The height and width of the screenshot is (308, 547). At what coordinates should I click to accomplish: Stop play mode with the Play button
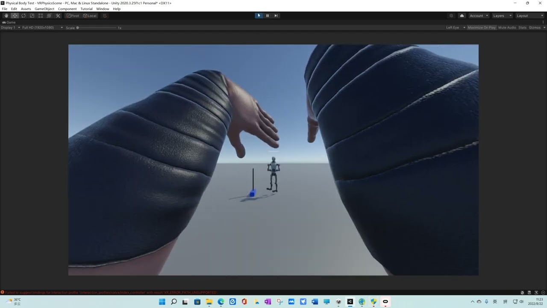point(259,16)
